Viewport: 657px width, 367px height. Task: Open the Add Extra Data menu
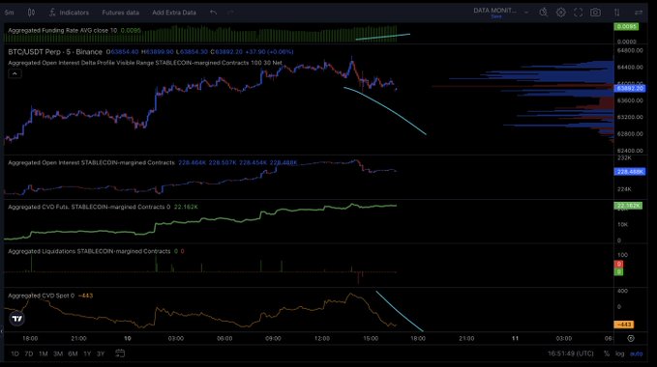tap(174, 13)
